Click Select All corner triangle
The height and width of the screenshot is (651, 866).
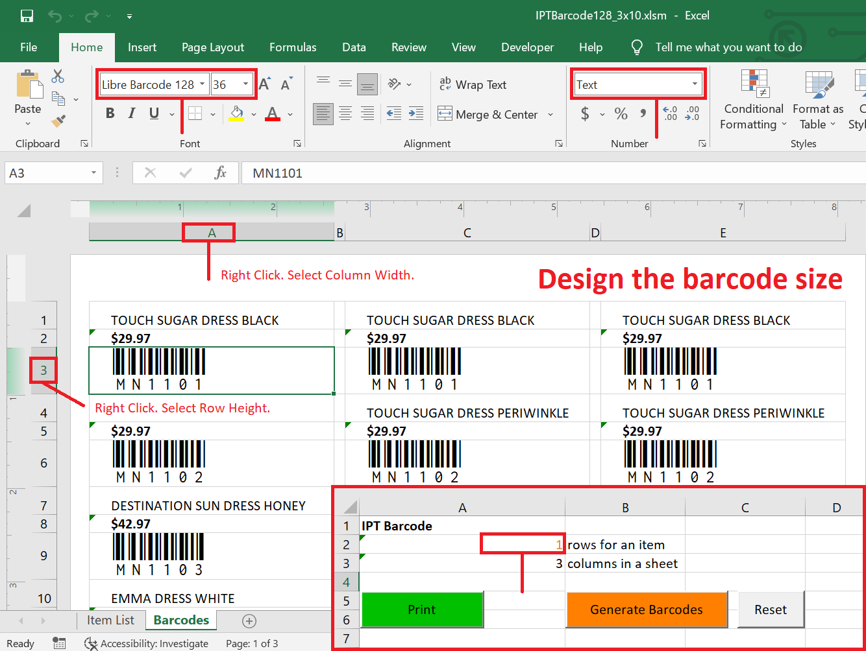pos(24,210)
